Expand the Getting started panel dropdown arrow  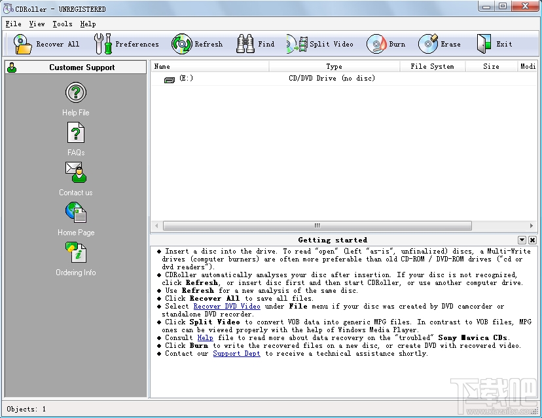coord(522,240)
